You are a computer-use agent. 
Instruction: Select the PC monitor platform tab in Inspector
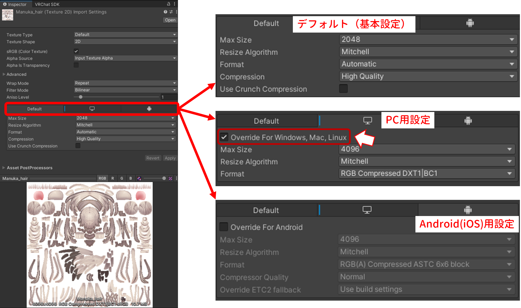pos(92,109)
